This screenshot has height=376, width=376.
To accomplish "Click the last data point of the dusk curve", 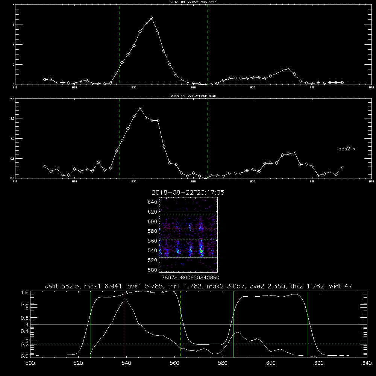I will pos(342,167).
